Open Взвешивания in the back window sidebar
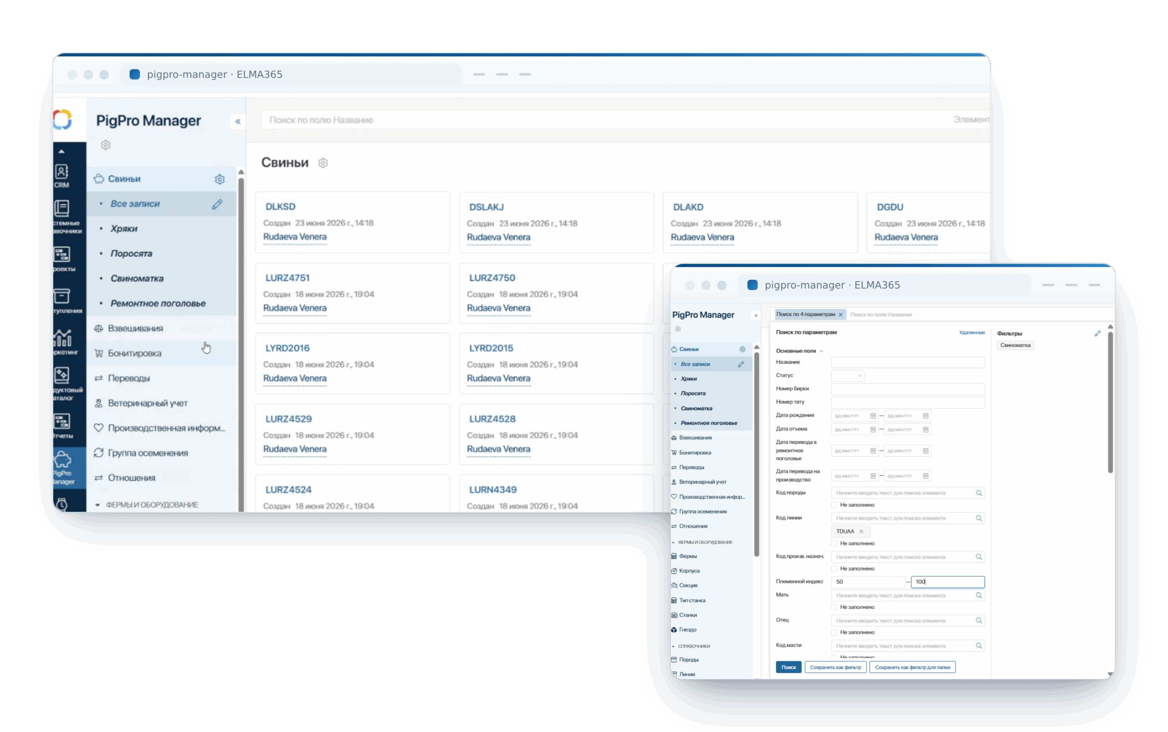 coord(135,328)
